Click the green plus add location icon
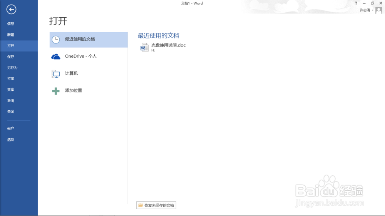The width and height of the screenshot is (385, 216). (x=56, y=91)
